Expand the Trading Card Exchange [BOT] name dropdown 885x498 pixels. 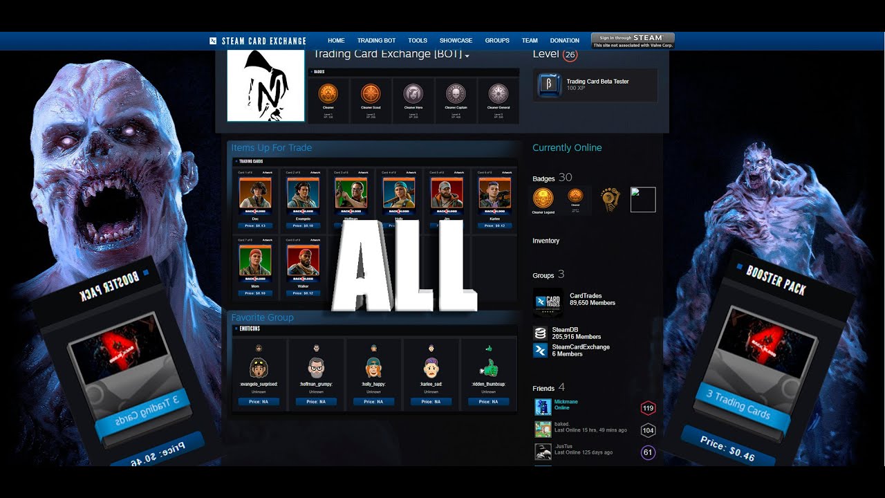click(467, 56)
